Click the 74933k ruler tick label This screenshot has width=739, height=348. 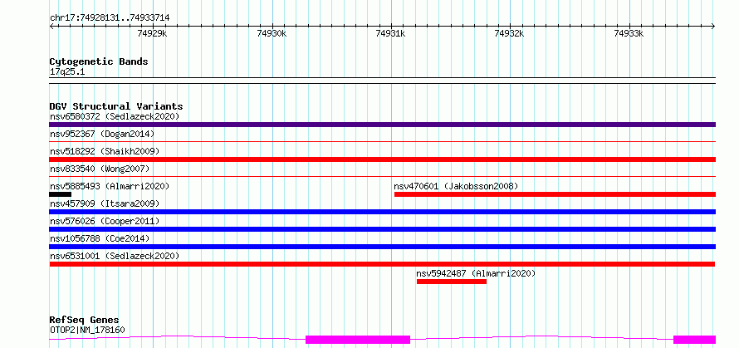pos(629,33)
